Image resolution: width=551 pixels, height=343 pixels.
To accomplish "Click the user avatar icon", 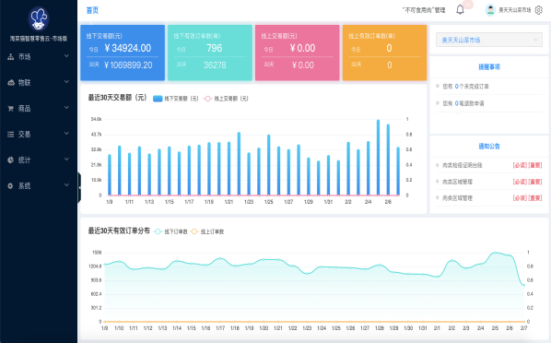I will [x=490, y=10].
